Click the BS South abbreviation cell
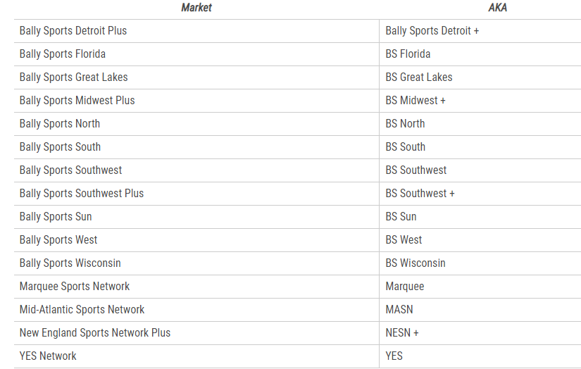 click(x=406, y=147)
